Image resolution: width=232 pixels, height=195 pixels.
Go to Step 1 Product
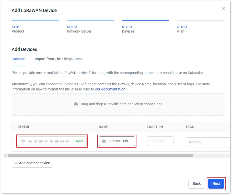[x=35, y=27]
